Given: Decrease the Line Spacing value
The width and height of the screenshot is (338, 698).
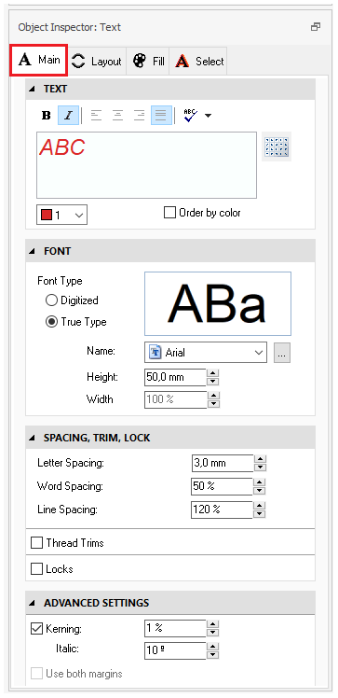Looking at the screenshot, I should (261, 514).
